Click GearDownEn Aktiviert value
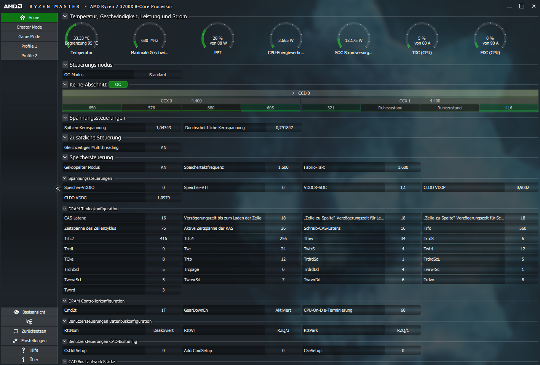 tap(283, 310)
